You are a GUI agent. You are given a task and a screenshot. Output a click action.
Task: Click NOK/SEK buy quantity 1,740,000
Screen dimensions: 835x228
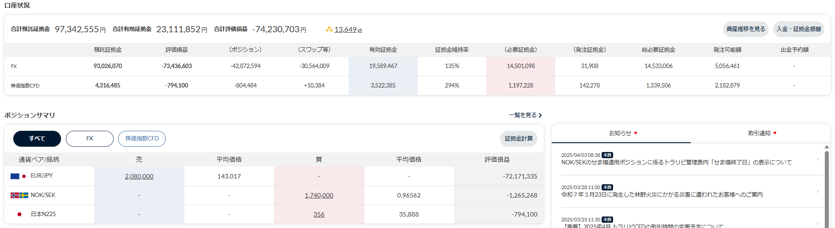pos(319,195)
